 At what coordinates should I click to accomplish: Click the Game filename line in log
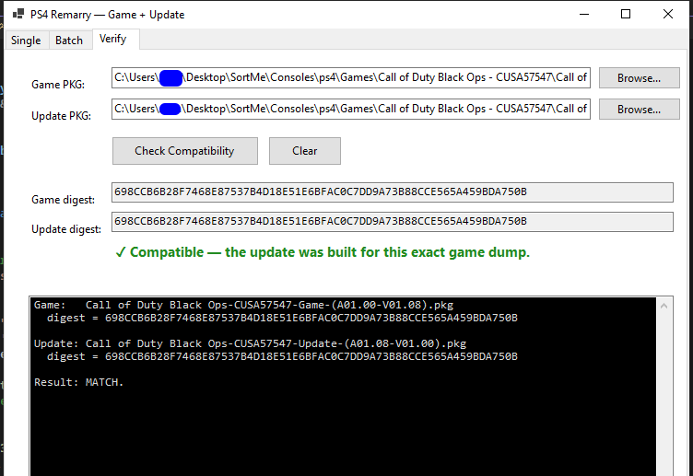coord(243,305)
